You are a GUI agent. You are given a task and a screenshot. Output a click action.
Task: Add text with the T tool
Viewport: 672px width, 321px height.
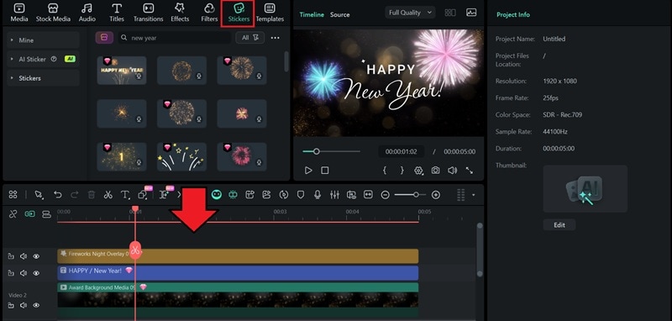point(125,195)
